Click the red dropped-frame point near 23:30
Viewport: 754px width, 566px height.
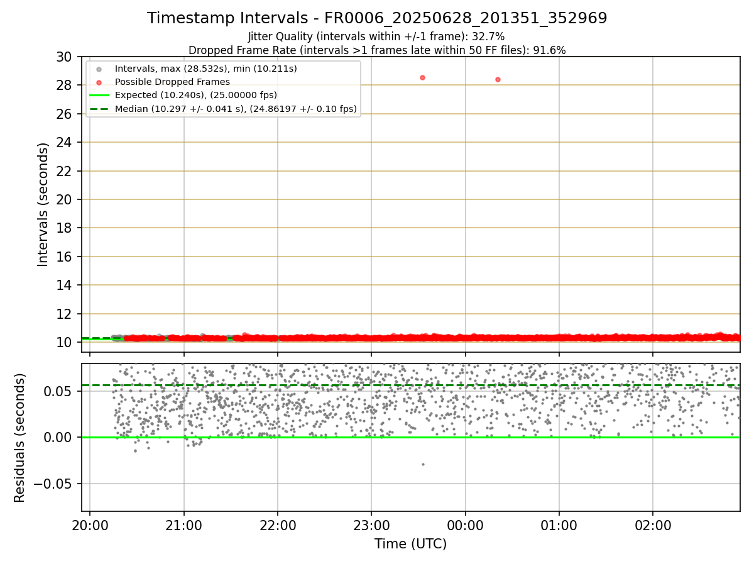click(x=422, y=77)
